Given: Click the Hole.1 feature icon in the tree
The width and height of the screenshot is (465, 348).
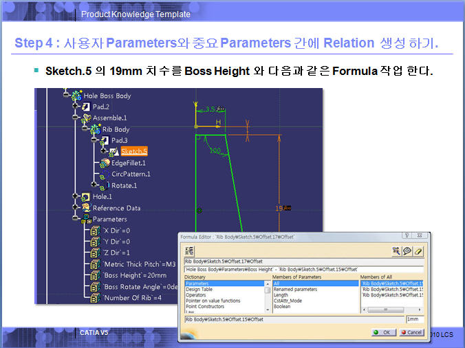Looking at the screenshot, I should point(85,197).
